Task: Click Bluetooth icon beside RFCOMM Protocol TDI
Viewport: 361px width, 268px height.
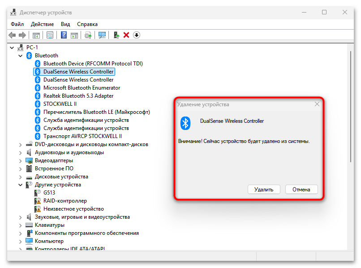Action: pos(38,64)
